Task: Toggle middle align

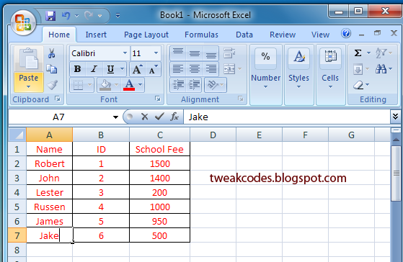Action: click(x=195, y=53)
